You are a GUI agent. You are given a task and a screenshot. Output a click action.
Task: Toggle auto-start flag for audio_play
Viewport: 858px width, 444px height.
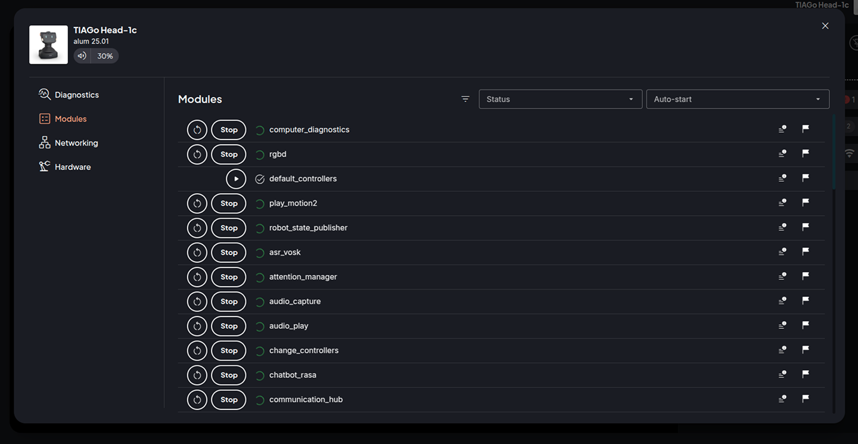click(806, 325)
